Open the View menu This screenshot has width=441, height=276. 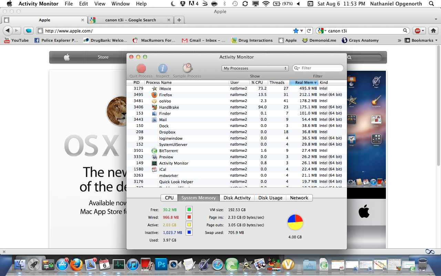point(100,4)
